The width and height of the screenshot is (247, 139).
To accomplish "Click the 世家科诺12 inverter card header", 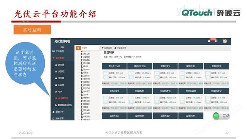I will [216, 91].
